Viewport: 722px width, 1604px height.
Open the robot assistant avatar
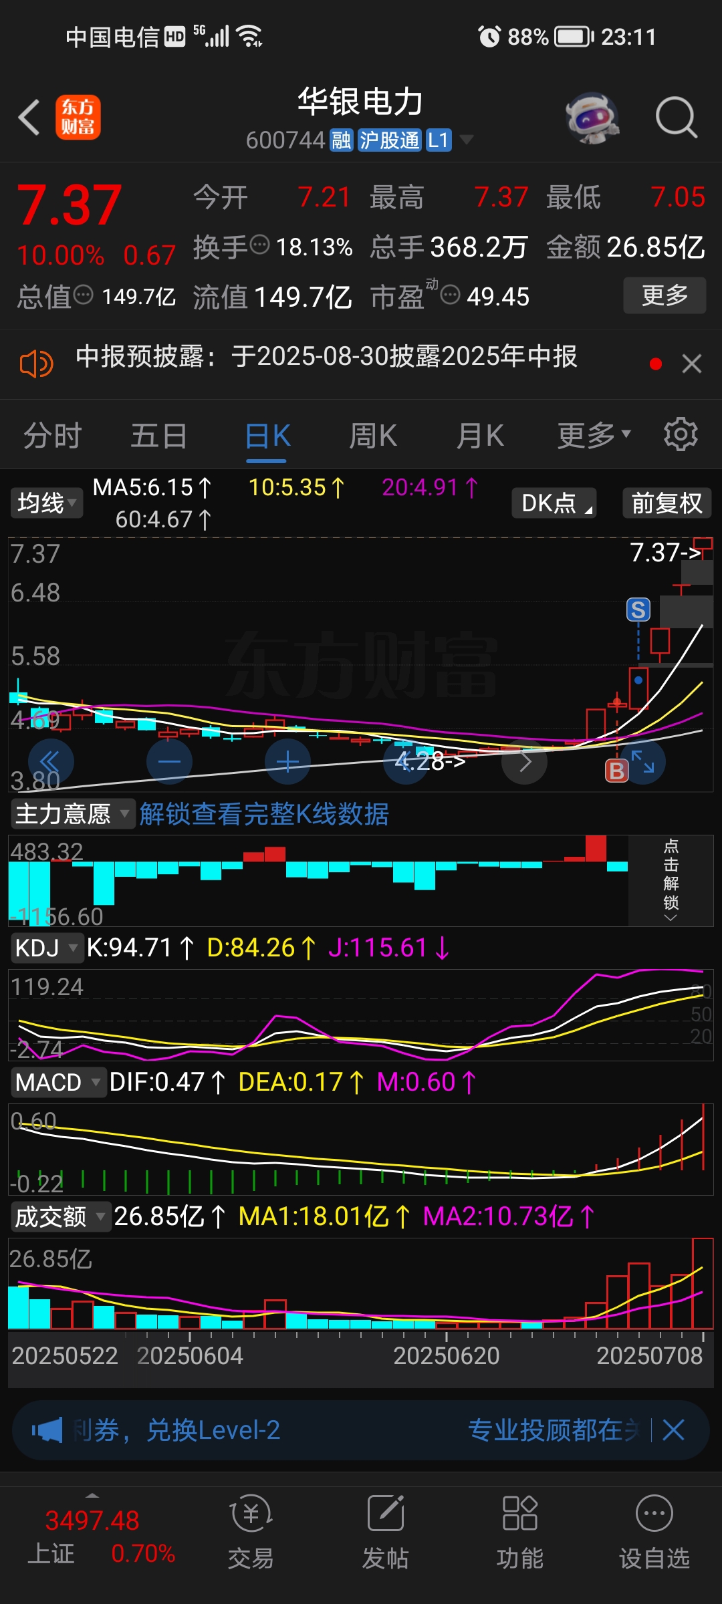pyautogui.click(x=592, y=118)
